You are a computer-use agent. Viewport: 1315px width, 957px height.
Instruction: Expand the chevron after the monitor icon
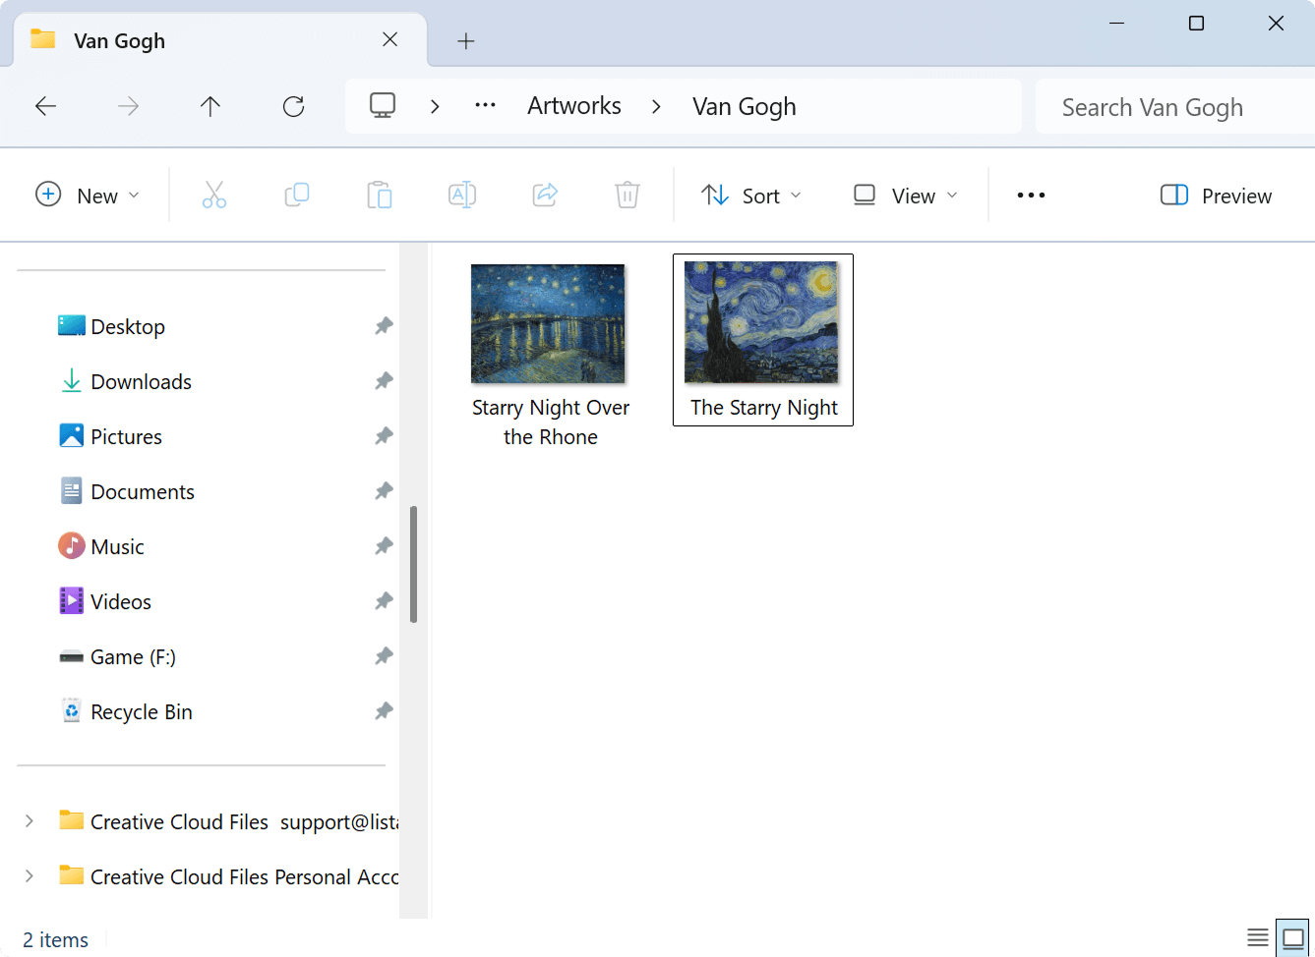coord(435,106)
